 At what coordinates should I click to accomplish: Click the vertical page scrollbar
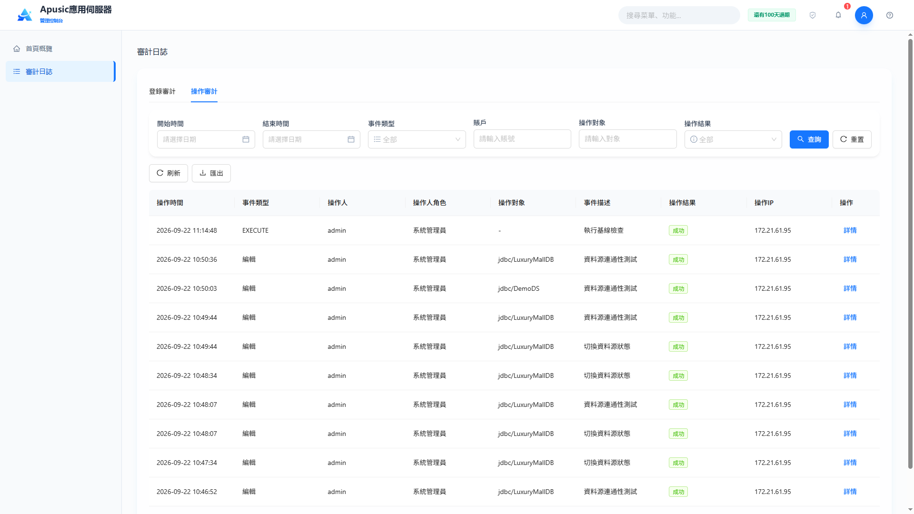[910, 252]
